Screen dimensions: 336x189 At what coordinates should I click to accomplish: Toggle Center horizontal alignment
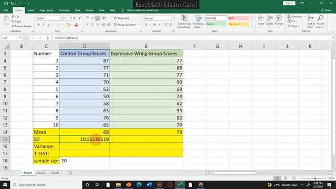click(x=92, y=25)
